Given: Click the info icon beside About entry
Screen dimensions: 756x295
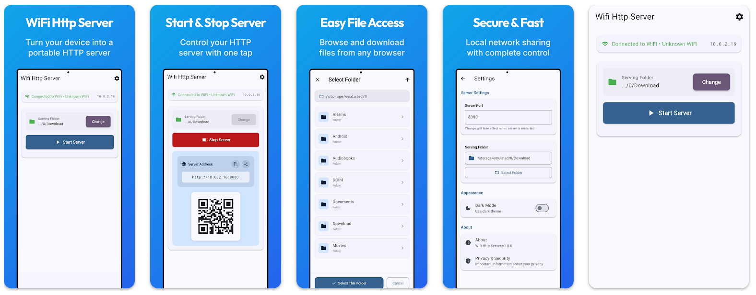Looking at the screenshot, I should [x=468, y=243].
